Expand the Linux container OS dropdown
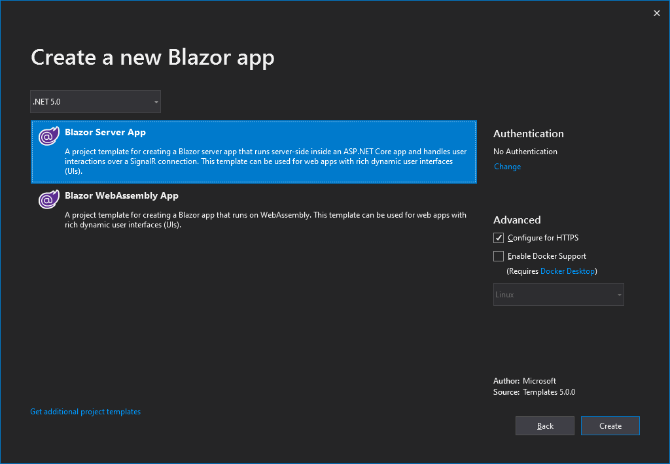 [x=558, y=294]
